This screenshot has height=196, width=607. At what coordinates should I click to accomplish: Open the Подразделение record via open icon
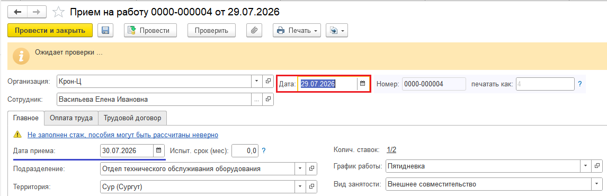click(311, 169)
